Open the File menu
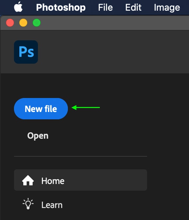The image size is (189, 220). [105, 7]
